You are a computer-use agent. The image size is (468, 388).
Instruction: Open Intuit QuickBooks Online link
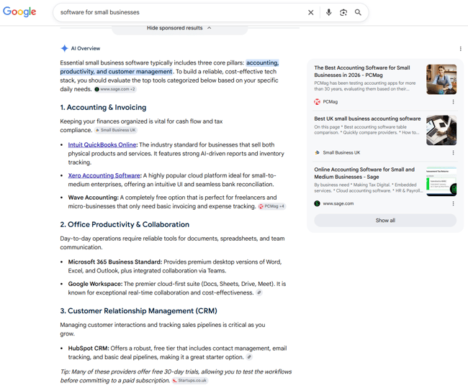coord(102,144)
